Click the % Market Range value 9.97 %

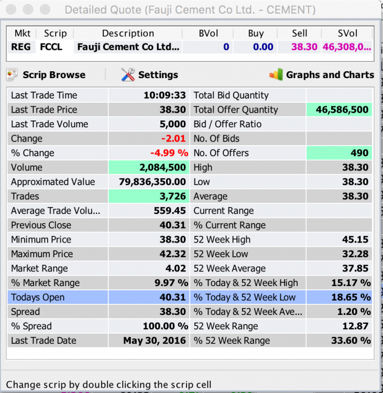point(171,283)
